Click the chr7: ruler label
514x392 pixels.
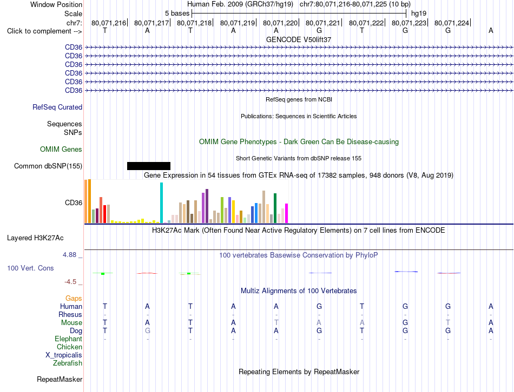[75, 23]
